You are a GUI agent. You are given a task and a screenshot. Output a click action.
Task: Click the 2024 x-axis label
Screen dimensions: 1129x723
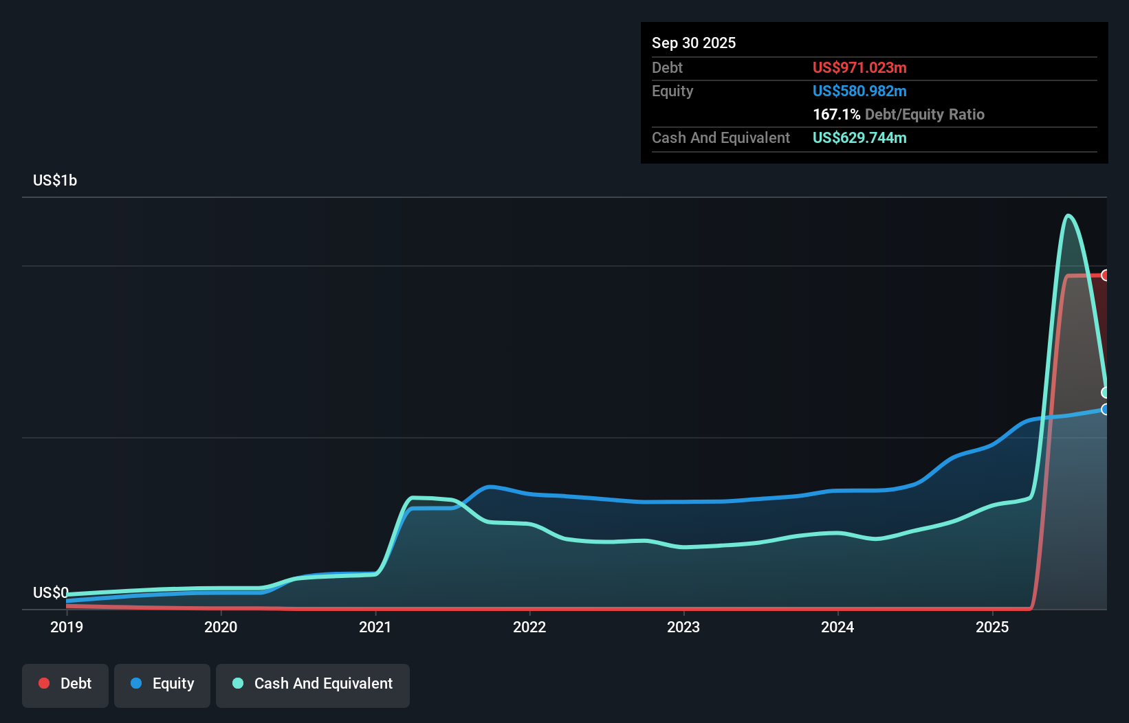tap(837, 627)
